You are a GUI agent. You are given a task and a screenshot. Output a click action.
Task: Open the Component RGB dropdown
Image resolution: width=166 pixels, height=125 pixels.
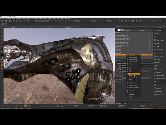pos(104,106)
